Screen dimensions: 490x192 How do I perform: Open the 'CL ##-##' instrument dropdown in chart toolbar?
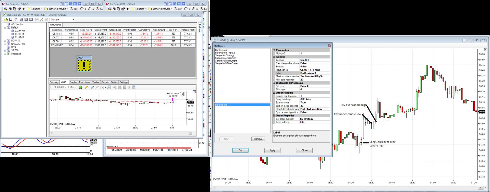[x=60, y=87]
